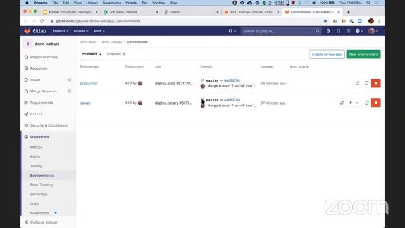Open live canary environment external link icon
This screenshot has width=405, height=228.
click(x=342, y=103)
